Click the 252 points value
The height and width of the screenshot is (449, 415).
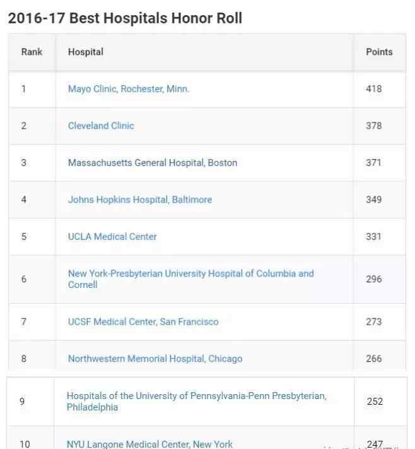pos(375,401)
